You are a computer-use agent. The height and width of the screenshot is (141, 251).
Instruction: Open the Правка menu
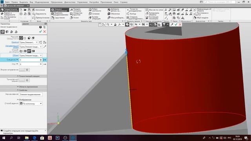click(15, 2)
